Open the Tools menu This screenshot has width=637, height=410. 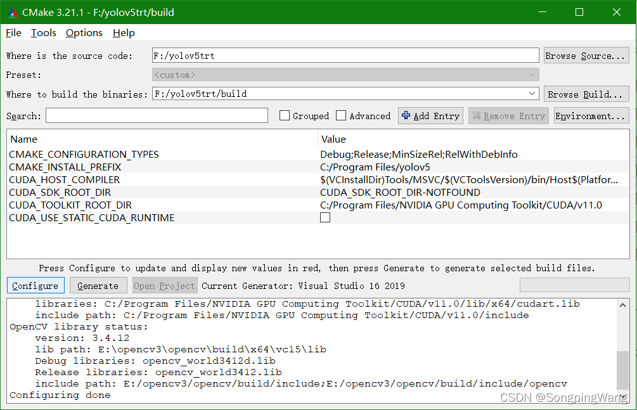point(44,32)
